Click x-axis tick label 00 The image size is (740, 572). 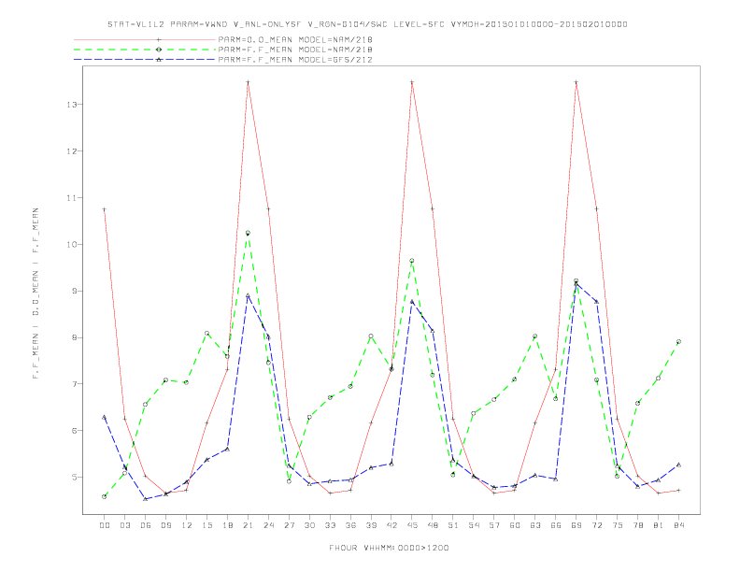(105, 525)
